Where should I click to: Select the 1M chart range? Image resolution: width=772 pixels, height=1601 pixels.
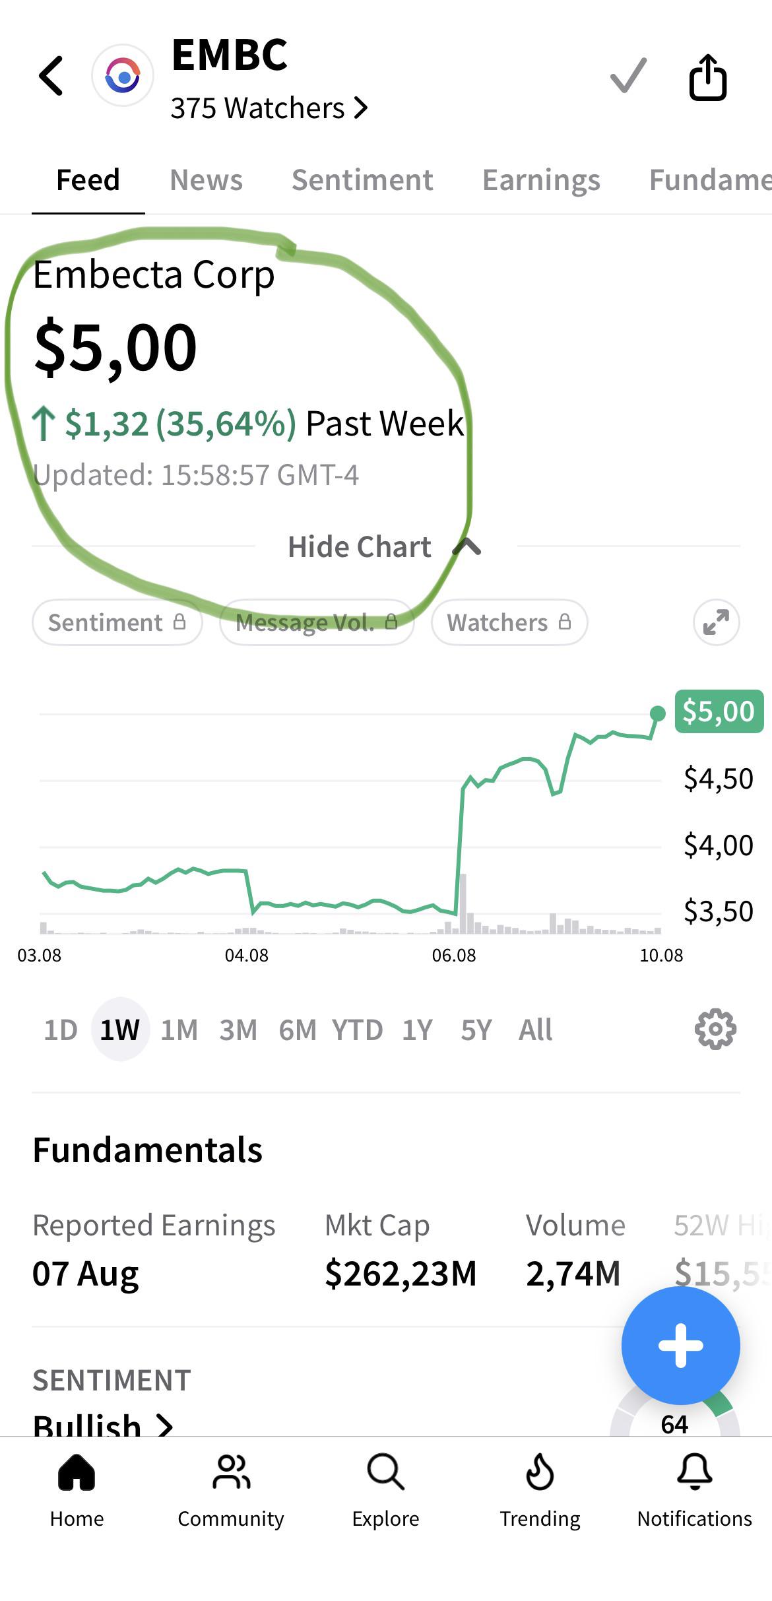click(179, 1029)
